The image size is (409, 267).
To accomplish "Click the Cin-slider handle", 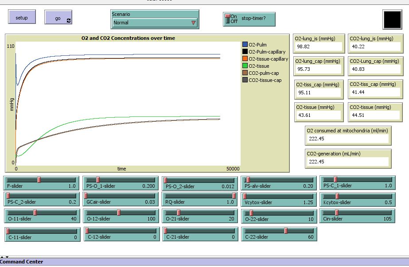I will coord(337,213).
